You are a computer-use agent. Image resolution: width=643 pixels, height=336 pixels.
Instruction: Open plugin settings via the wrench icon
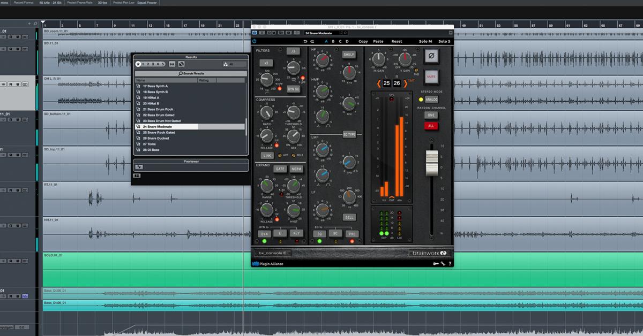(443, 263)
